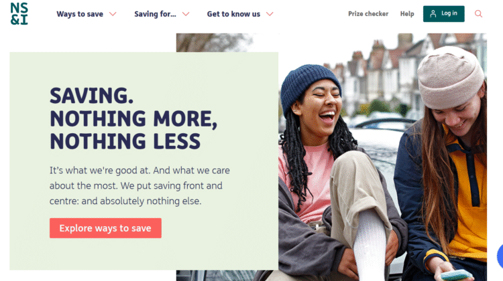Click the pale green hero panel
Screen dimensions: 503x281
[144, 161]
